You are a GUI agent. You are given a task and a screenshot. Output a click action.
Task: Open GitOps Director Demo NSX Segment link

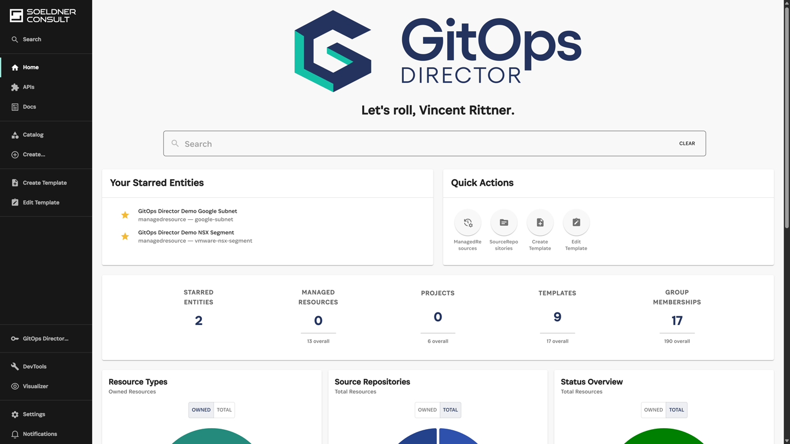pyautogui.click(x=186, y=232)
